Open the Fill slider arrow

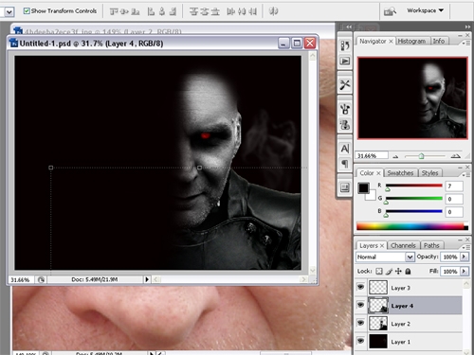(x=465, y=271)
